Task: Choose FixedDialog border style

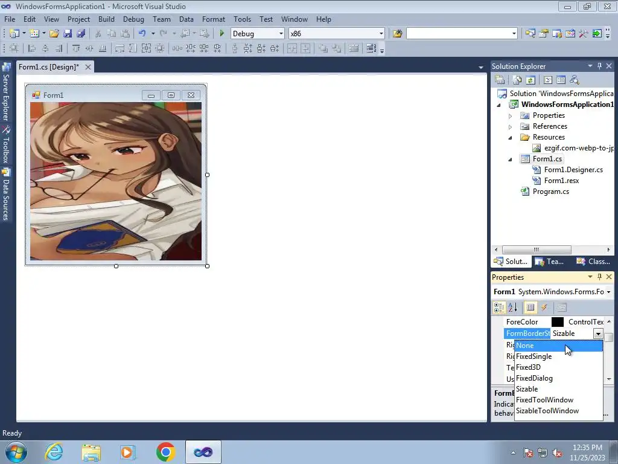Action: [x=558, y=378]
